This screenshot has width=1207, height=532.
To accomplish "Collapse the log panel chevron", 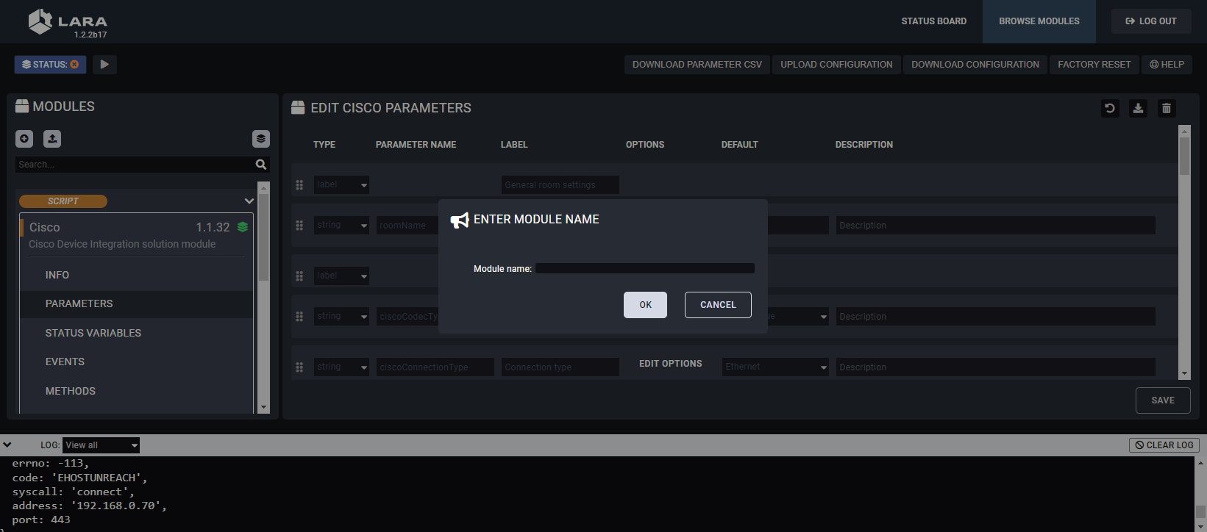I will (7, 445).
